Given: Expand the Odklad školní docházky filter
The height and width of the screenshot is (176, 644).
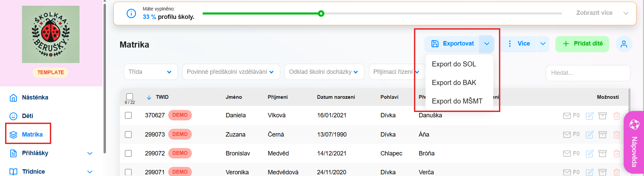Looking at the screenshot, I should pos(324,72).
